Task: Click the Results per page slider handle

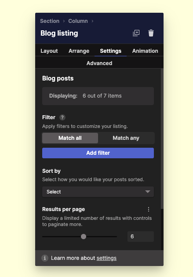Action: [x=84, y=237]
